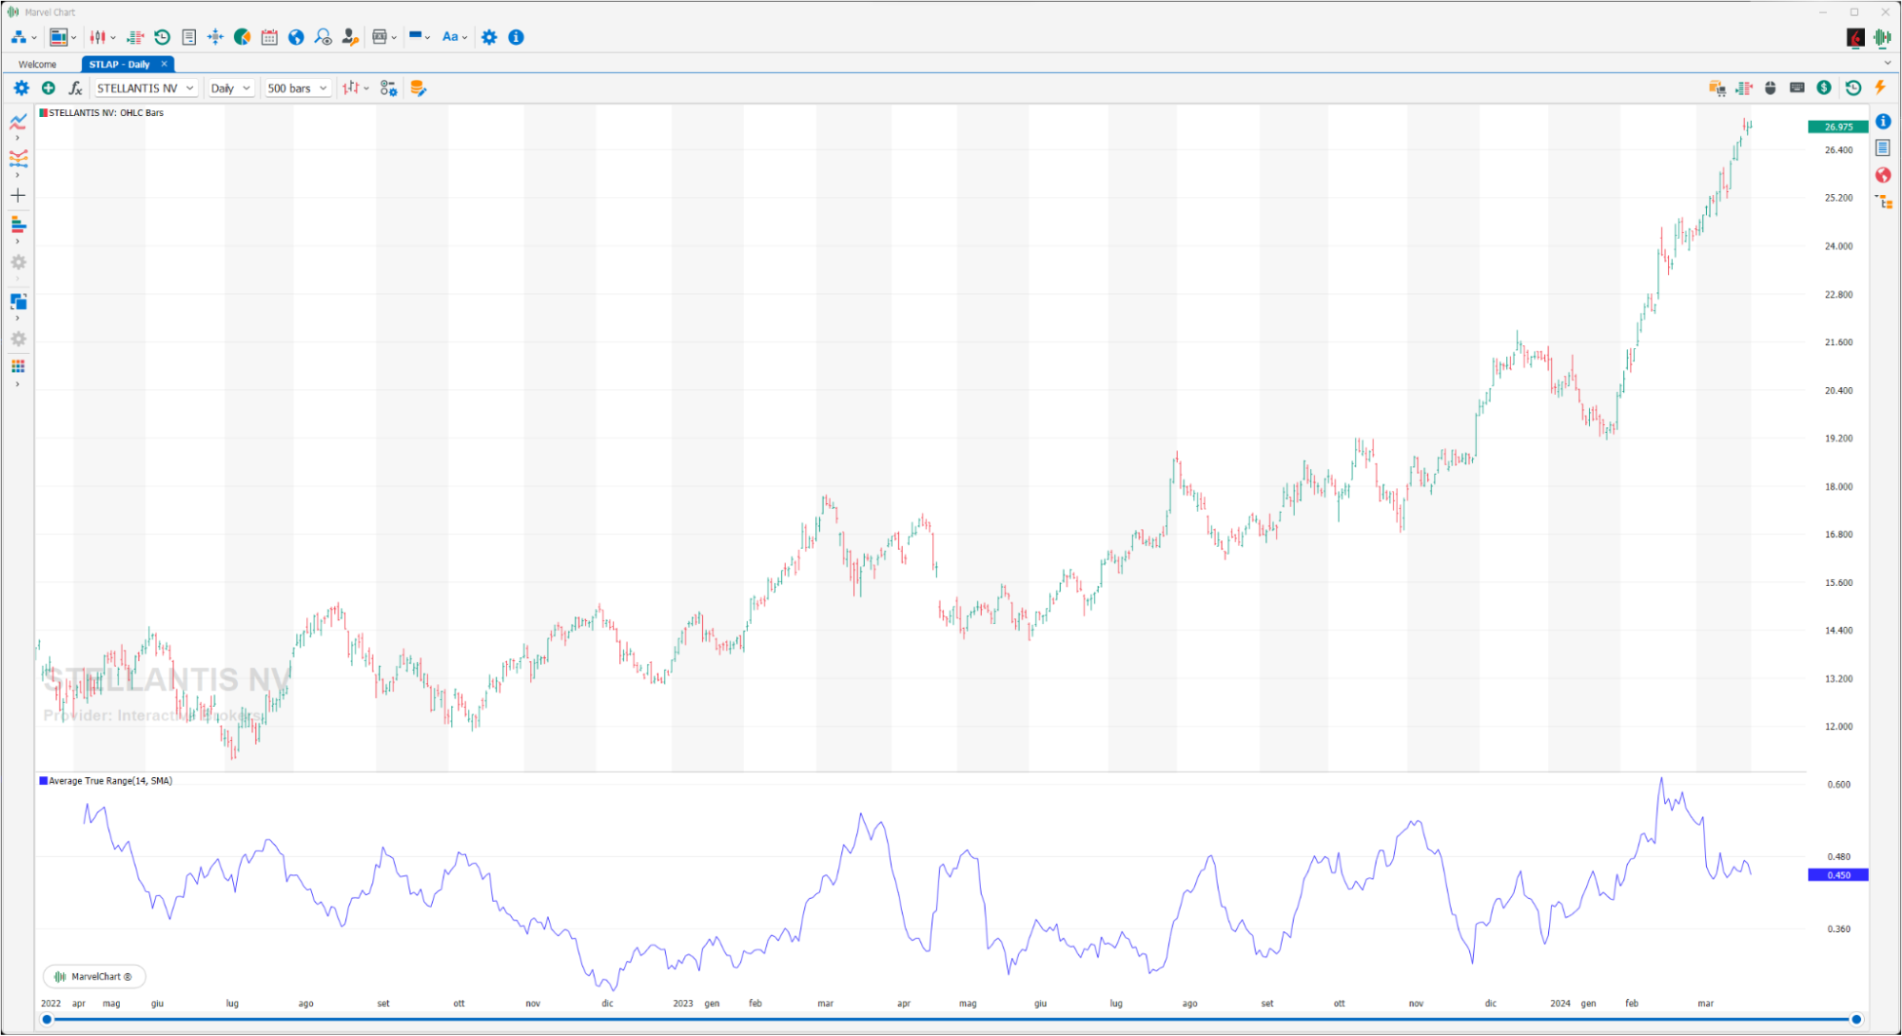This screenshot has width=1902, height=1036.
Task: Click the right handle of range slider
Action: coord(1855,1020)
